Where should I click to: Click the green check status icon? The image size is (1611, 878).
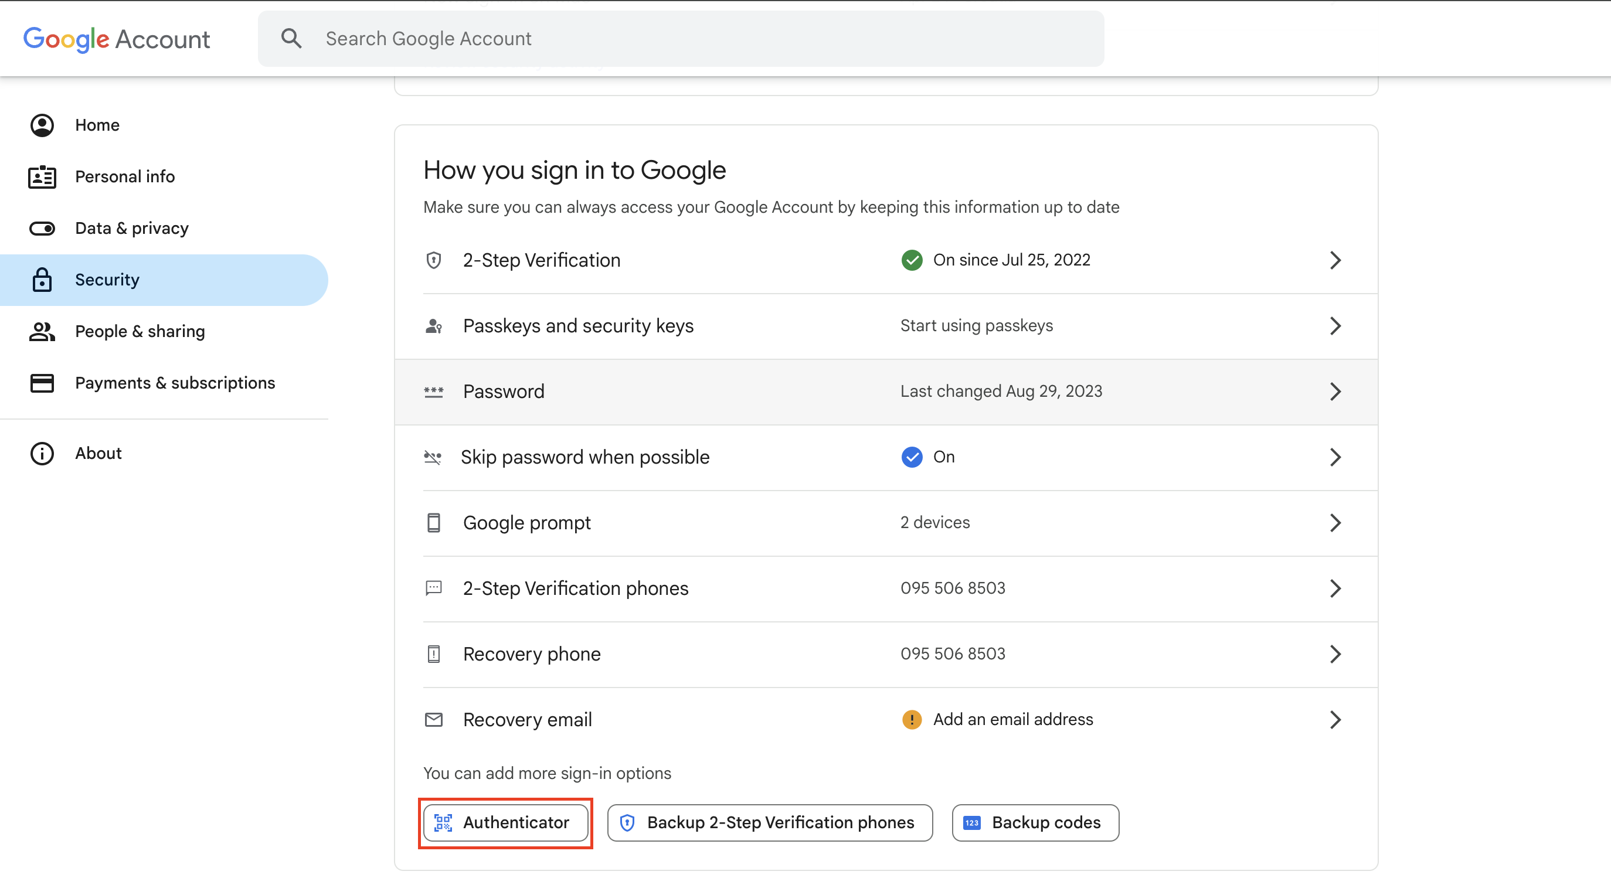tap(912, 260)
